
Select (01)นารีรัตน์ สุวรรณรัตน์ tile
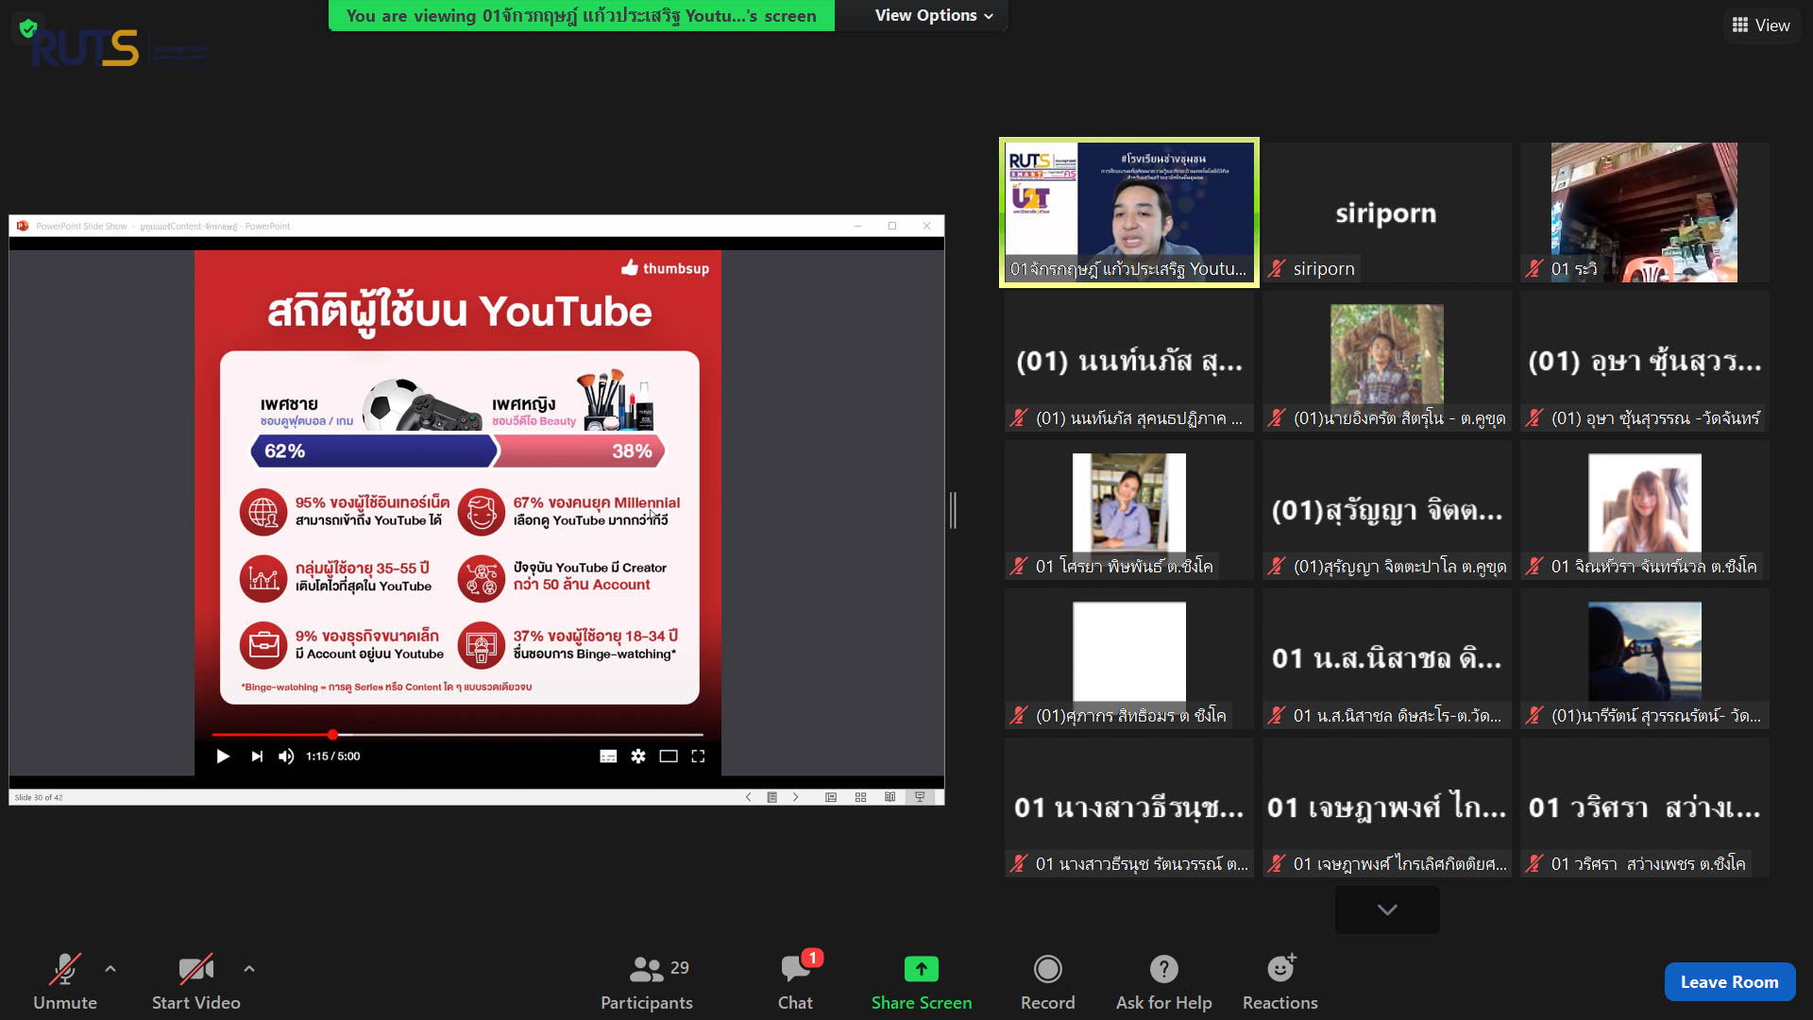[1644, 659]
